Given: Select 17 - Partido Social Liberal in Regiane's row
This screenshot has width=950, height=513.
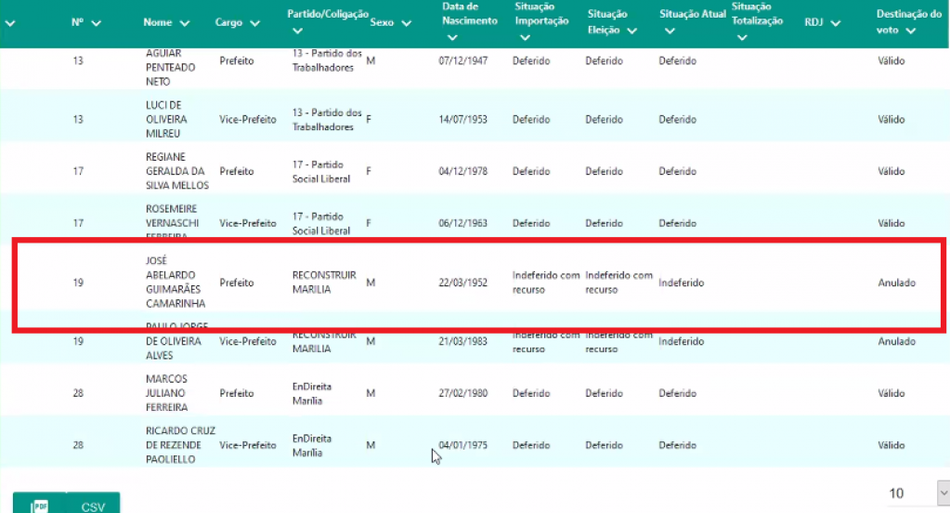Looking at the screenshot, I should pyautogui.click(x=321, y=172).
